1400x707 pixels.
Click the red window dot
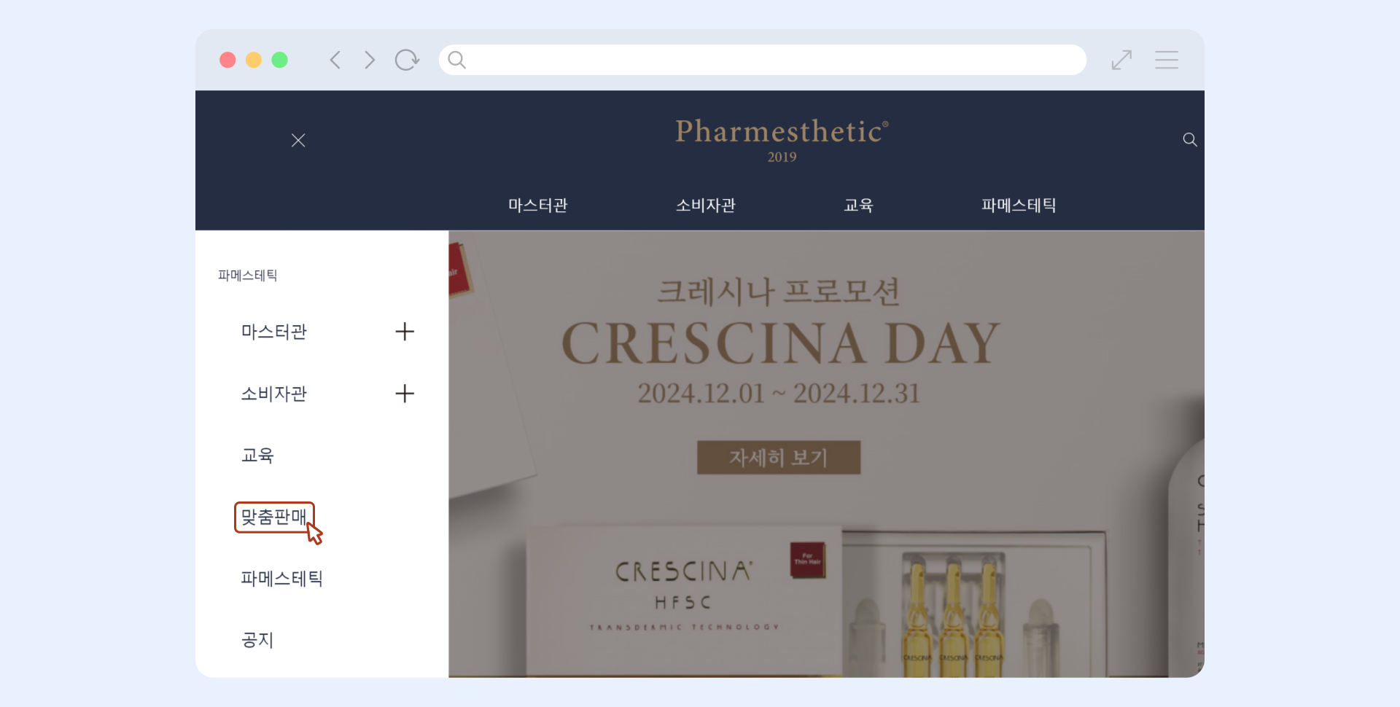[227, 60]
